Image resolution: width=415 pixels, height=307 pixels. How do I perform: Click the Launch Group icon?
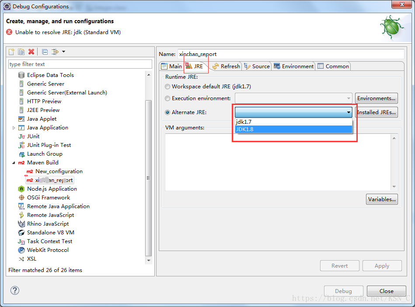click(x=21, y=154)
